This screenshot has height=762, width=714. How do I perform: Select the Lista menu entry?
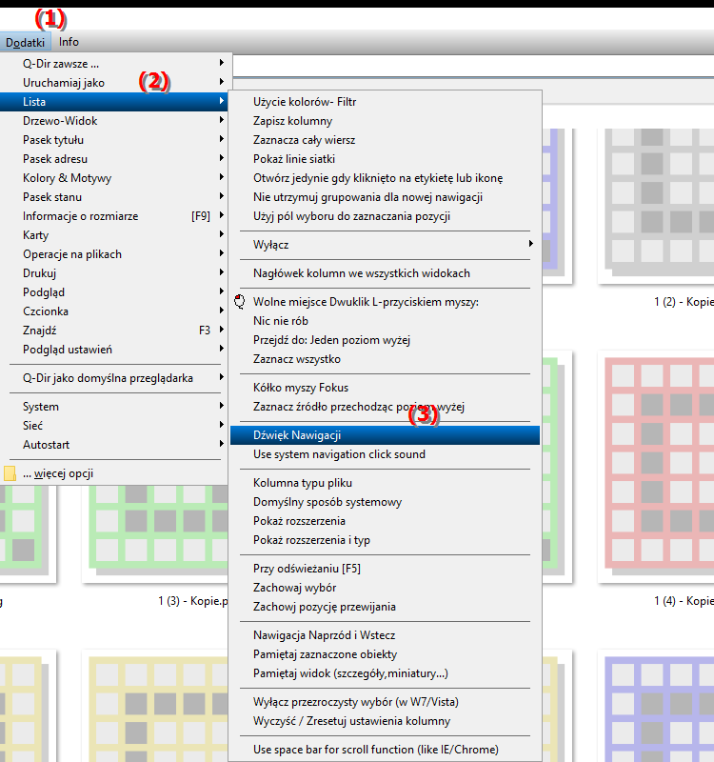(115, 102)
